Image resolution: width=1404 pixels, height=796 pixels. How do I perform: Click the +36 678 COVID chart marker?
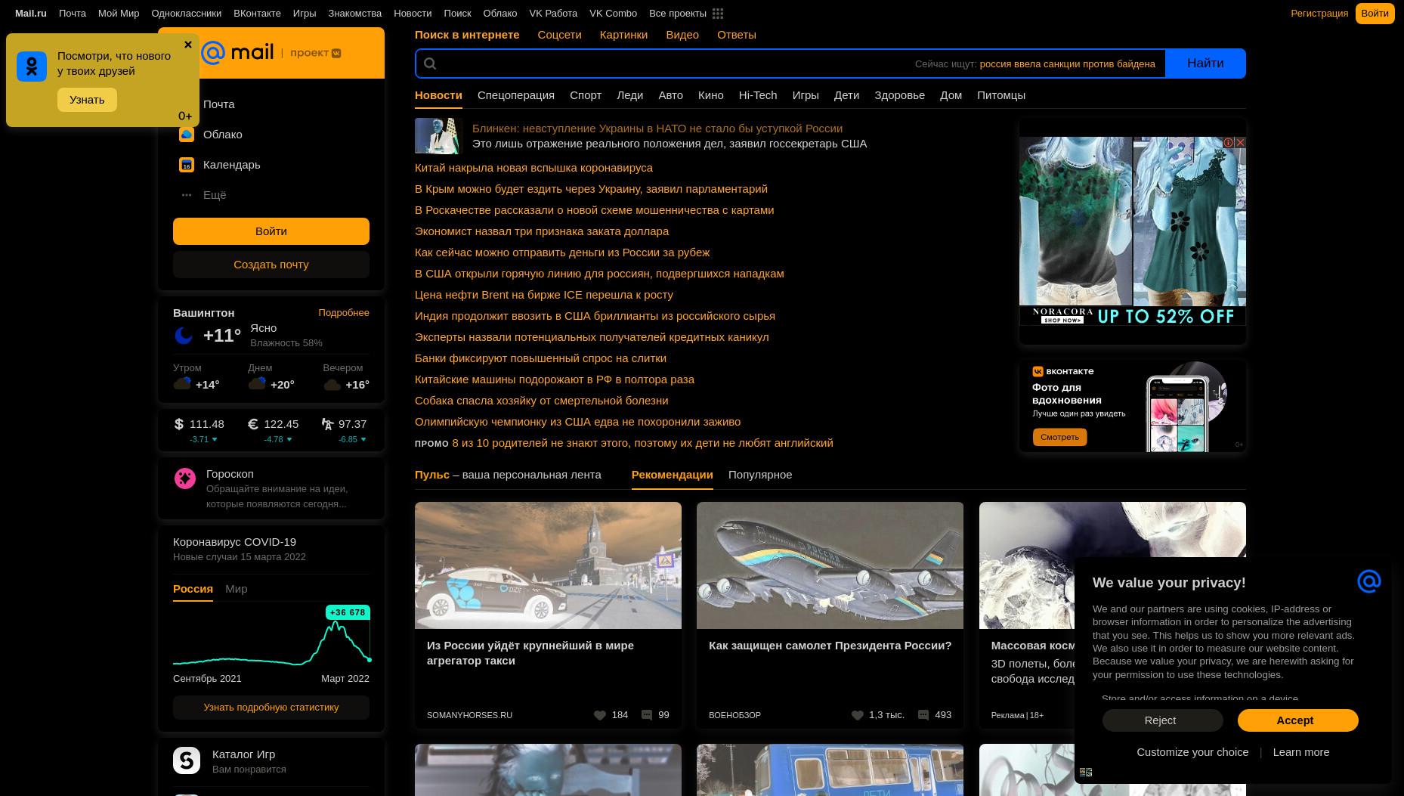[348, 612]
